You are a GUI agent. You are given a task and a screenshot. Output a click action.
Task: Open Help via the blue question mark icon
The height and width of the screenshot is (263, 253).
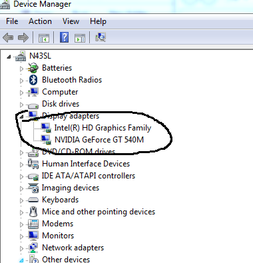[x=64, y=37]
